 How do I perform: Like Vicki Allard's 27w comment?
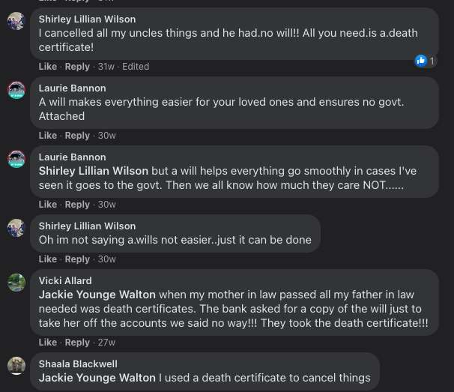click(48, 343)
